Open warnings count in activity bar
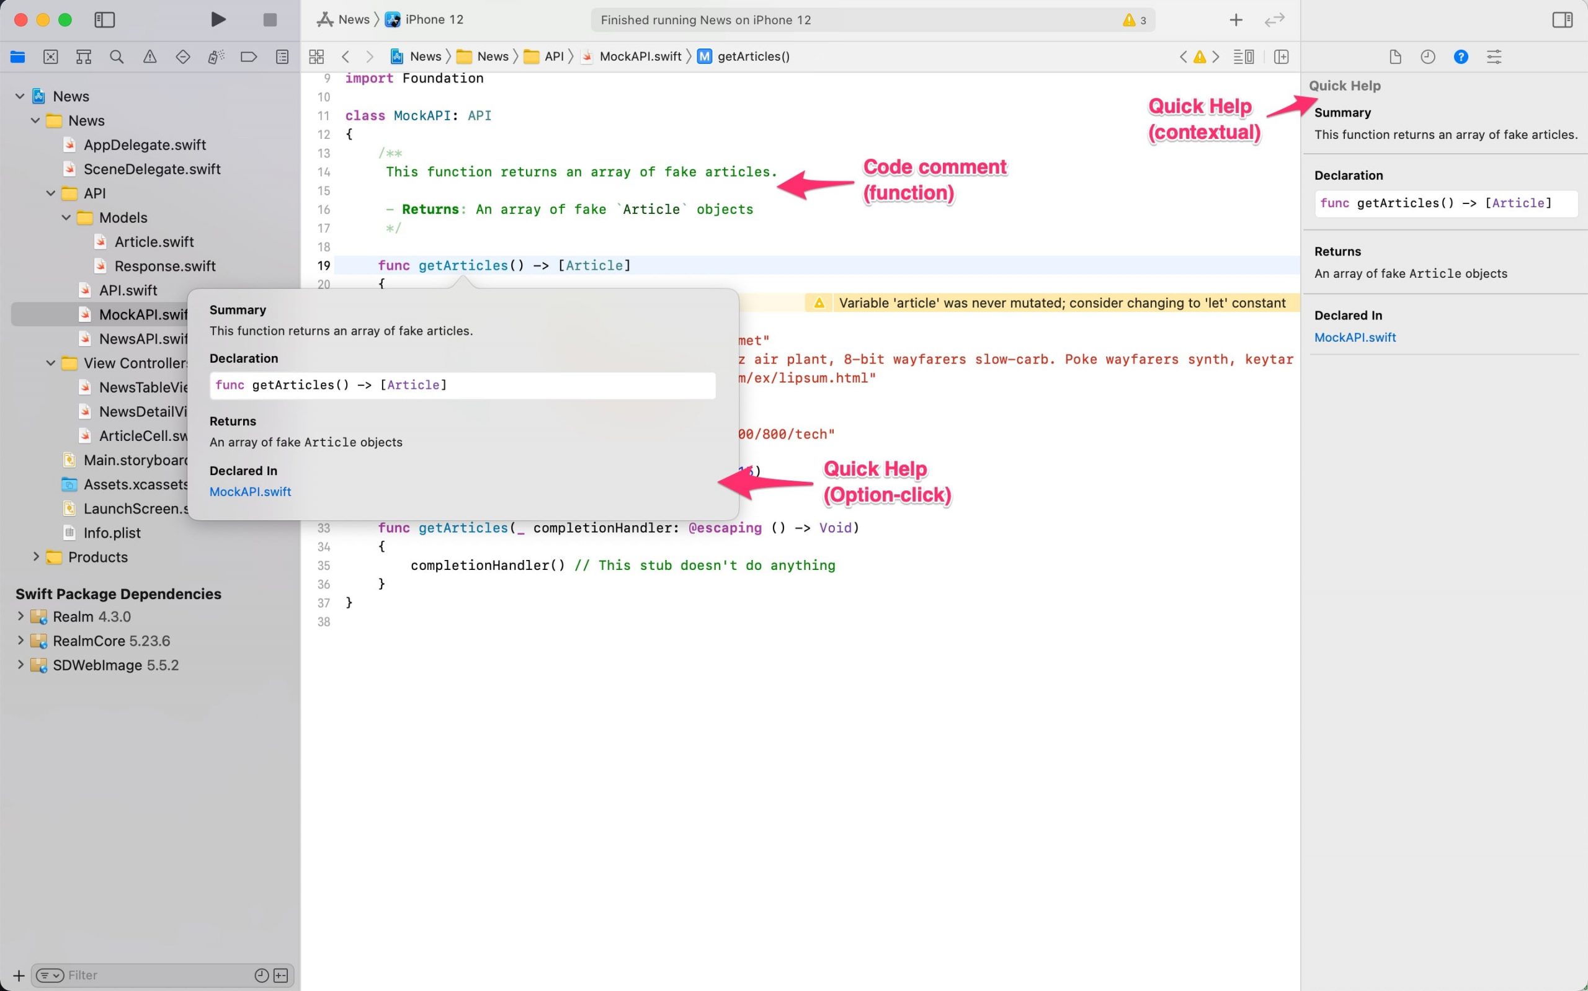This screenshot has width=1588, height=991. click(1135, 20)
